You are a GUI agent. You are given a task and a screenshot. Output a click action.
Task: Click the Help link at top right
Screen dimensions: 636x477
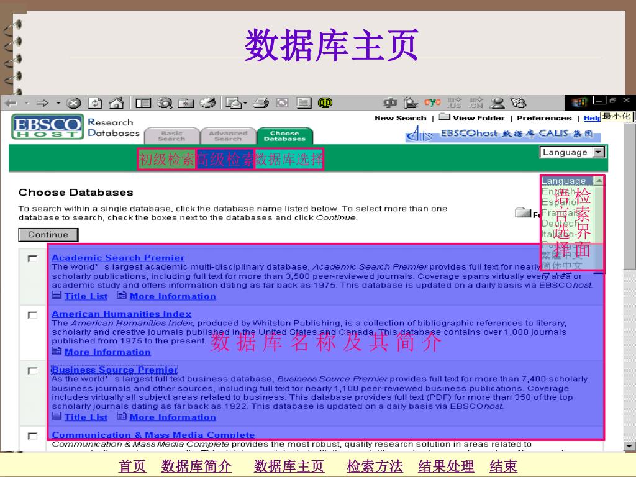[x=591, y=118]
